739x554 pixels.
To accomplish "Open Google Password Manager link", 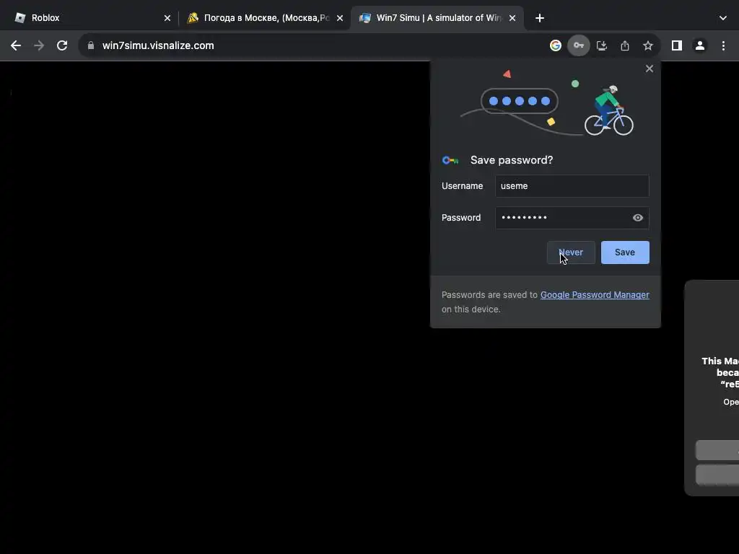I will pos(595,295).
